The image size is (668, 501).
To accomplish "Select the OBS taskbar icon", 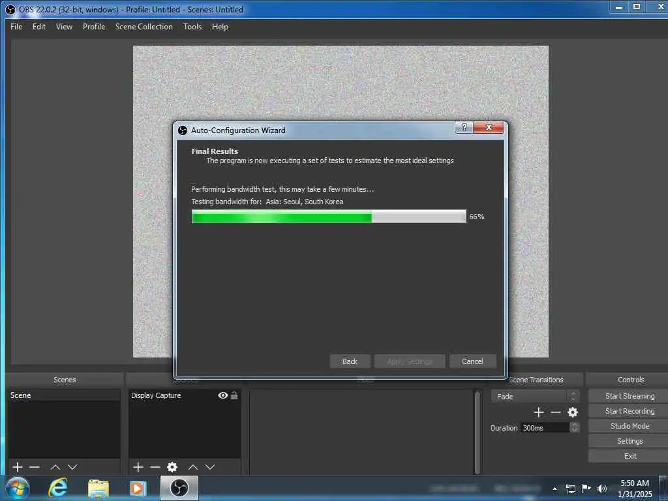I will pos(179,488).
